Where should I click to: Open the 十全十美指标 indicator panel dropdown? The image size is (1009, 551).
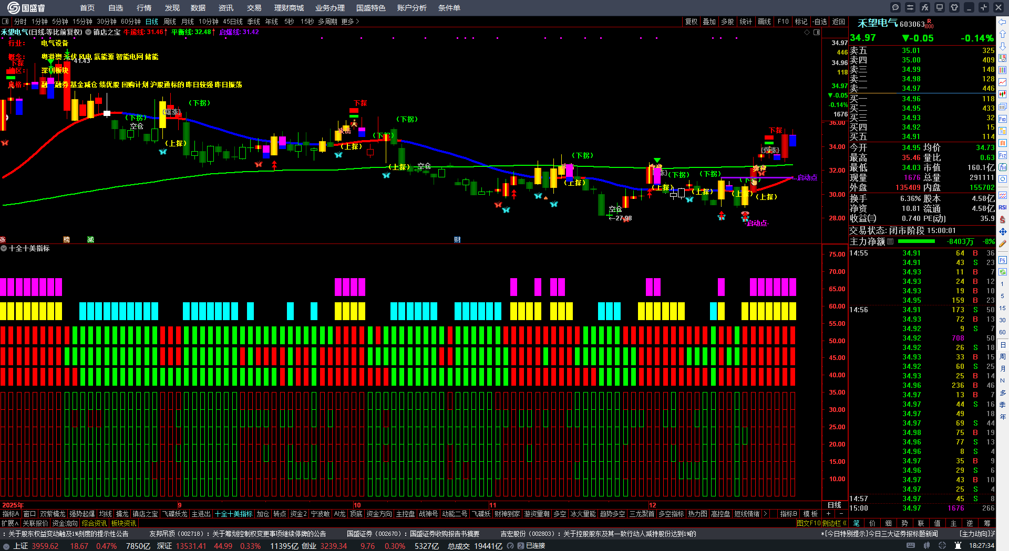point(4,248)
